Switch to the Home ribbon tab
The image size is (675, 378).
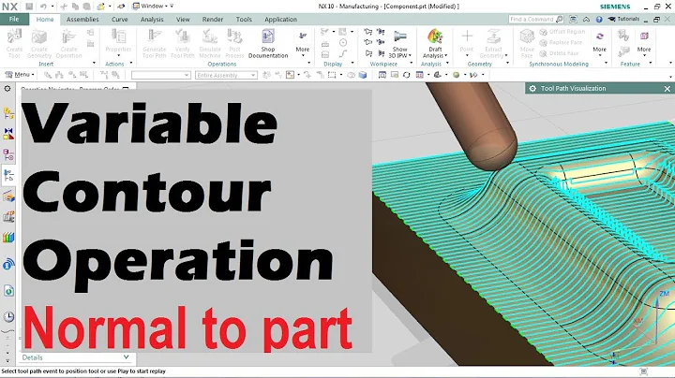click(x=45, y=20)
